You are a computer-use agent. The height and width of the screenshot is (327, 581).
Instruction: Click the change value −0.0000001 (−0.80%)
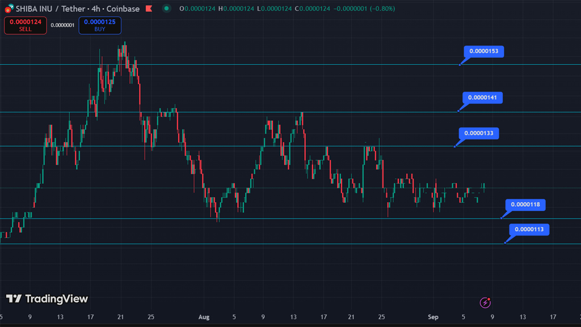[364, 9]
